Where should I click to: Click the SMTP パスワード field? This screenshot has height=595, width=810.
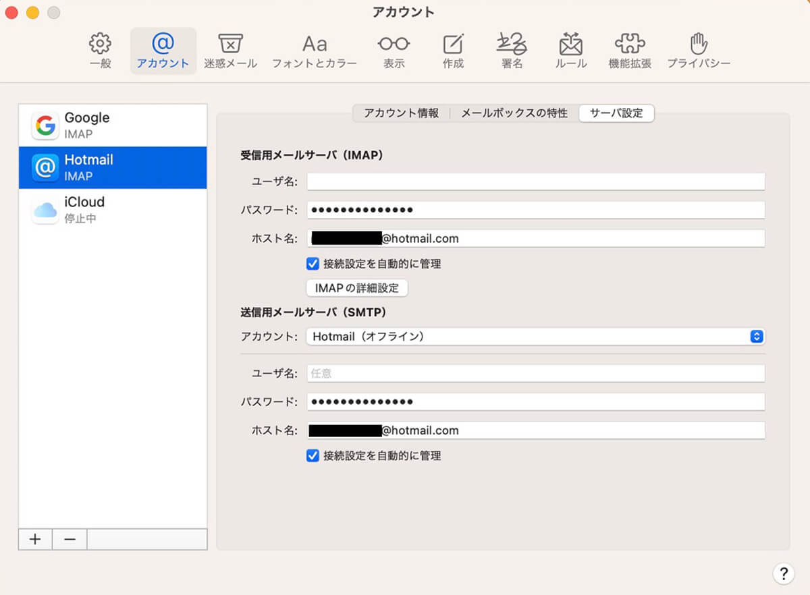click(536, 401)
